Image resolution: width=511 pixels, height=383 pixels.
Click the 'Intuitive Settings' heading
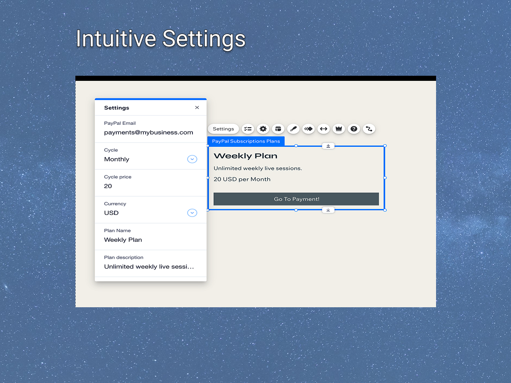point(161,39)
